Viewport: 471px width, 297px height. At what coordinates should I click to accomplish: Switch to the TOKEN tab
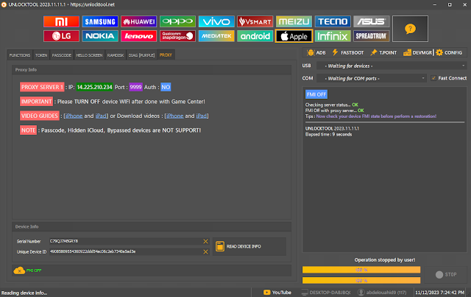pyautogui.click(x=41, y=55)
